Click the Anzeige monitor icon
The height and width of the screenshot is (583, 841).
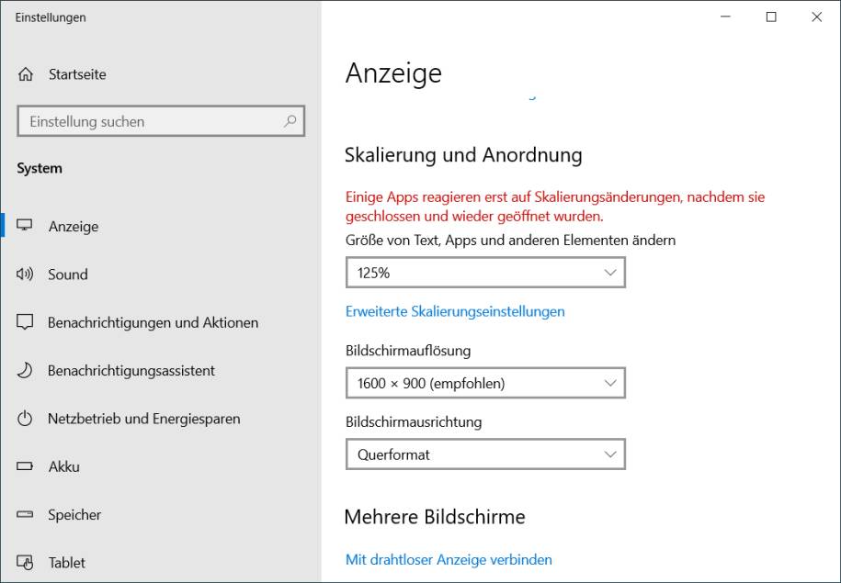tap(26, 226)
